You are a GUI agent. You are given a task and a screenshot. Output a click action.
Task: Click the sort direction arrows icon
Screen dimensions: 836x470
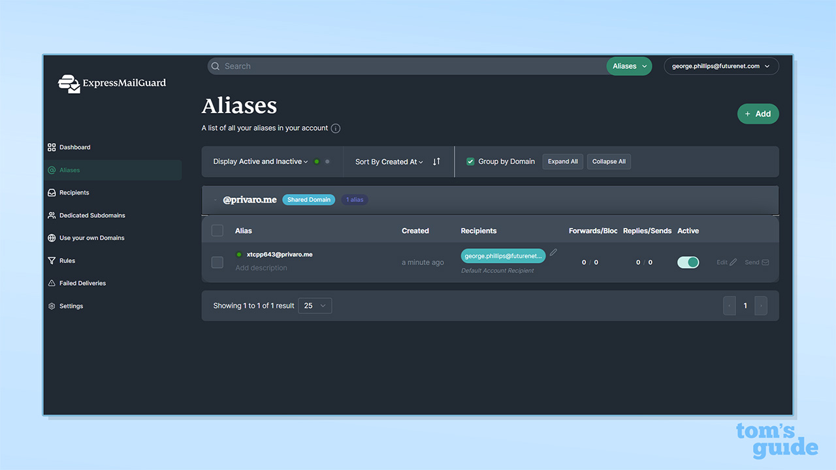(436, 161)
